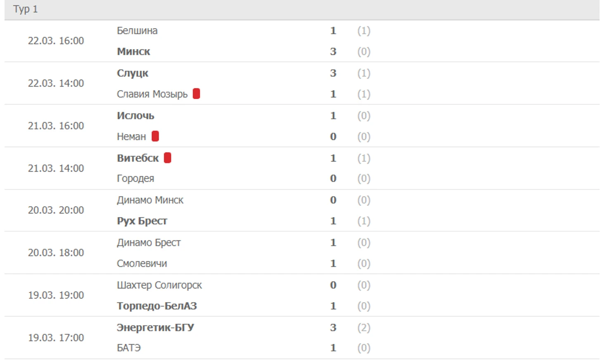Click the БАТЭ team name
This screenshot has width=603, height=362.
[129, 348]
